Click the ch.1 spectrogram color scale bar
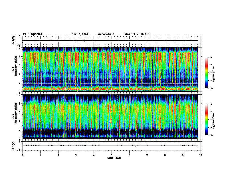Screen dimensions: 226x174 coord(206,73)
